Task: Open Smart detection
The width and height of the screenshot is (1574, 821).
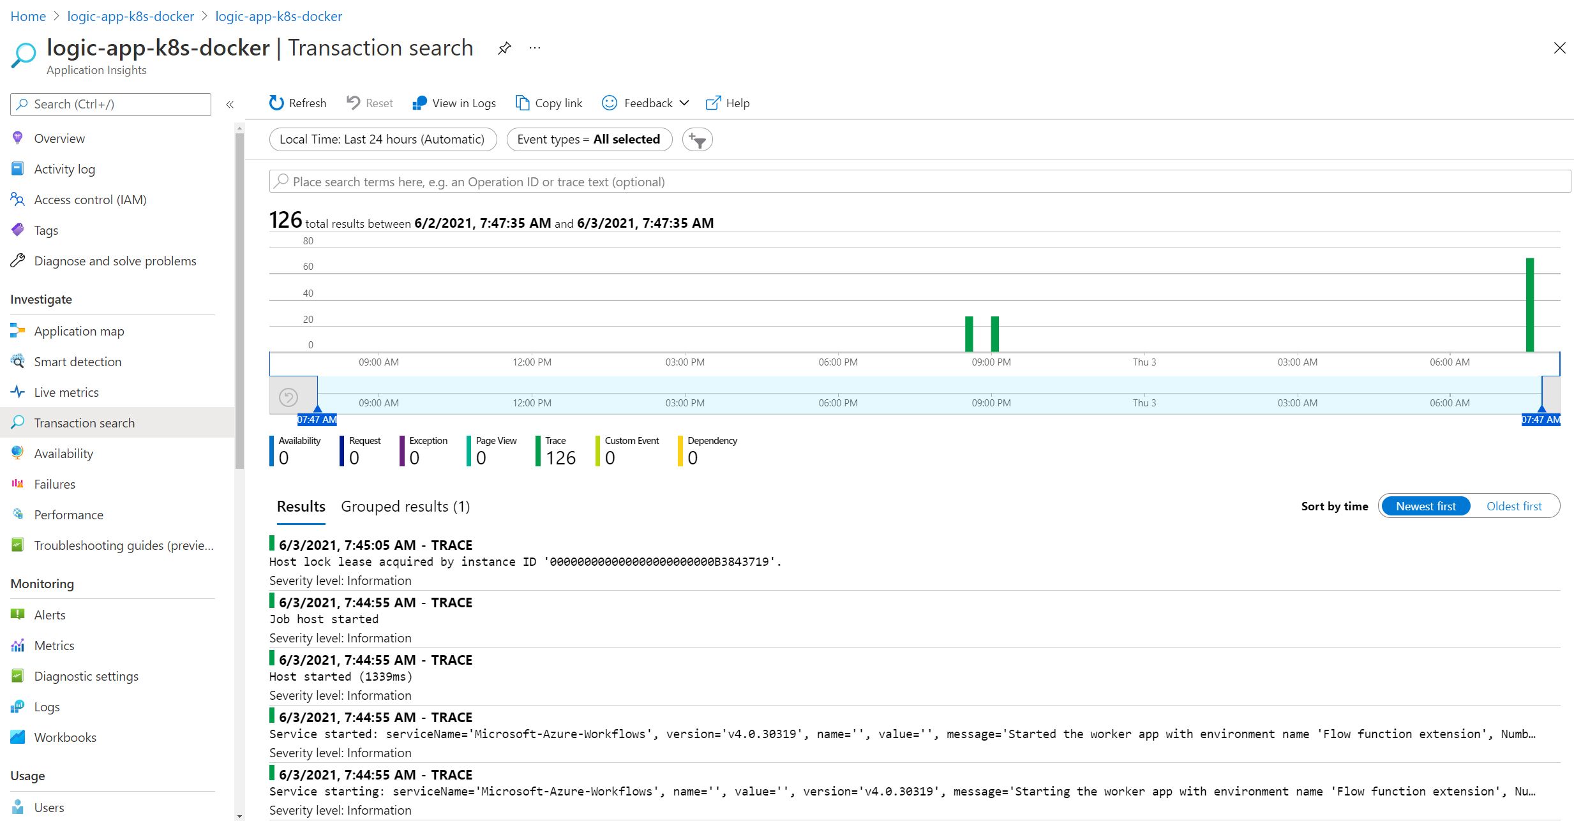Action: click(77, 361)
